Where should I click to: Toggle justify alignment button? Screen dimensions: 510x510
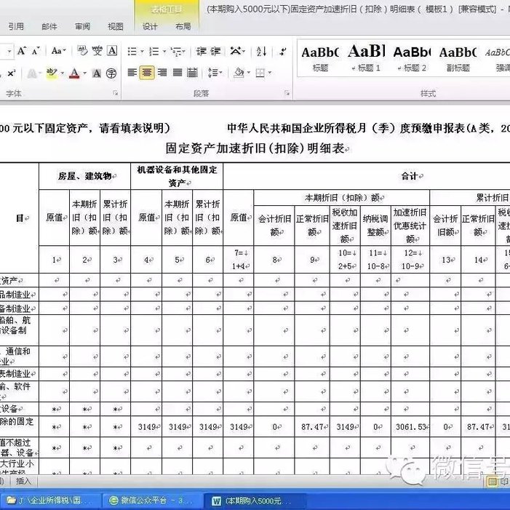(178, 73)
